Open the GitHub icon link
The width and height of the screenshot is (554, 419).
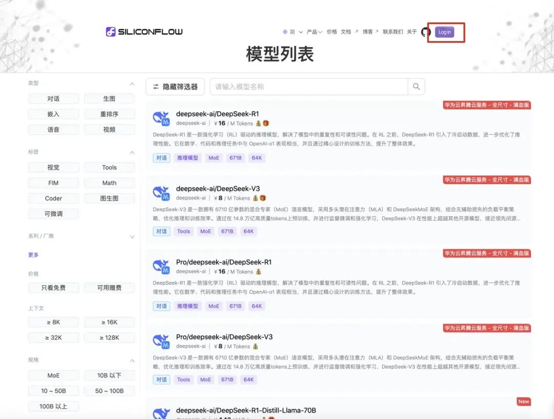pos(426,32)
